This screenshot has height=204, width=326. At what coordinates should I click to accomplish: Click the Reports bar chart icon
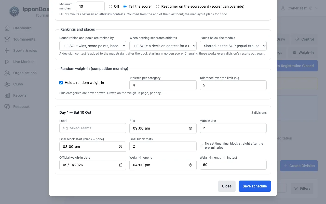7,95
